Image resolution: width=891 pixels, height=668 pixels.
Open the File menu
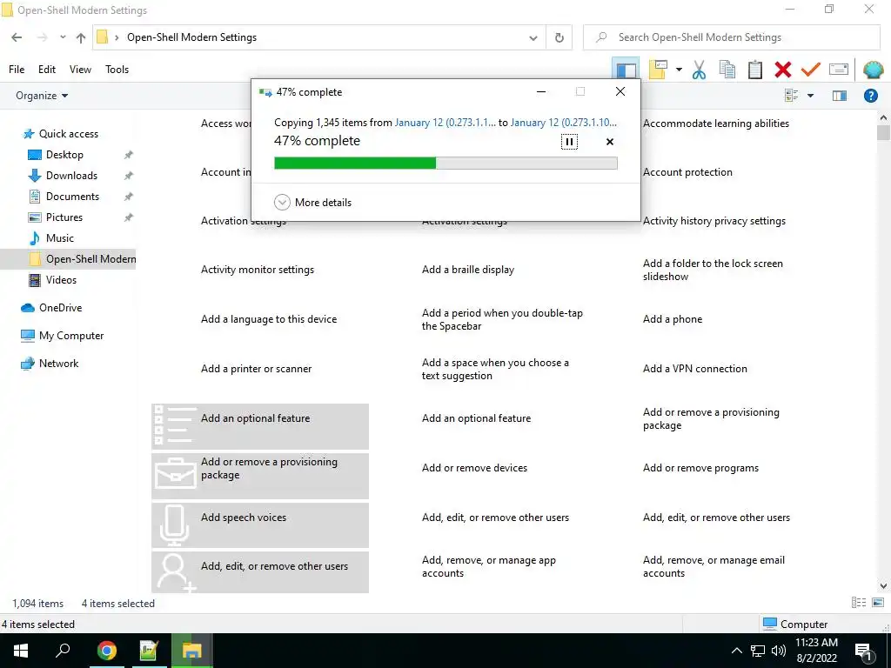pos(17,70)
